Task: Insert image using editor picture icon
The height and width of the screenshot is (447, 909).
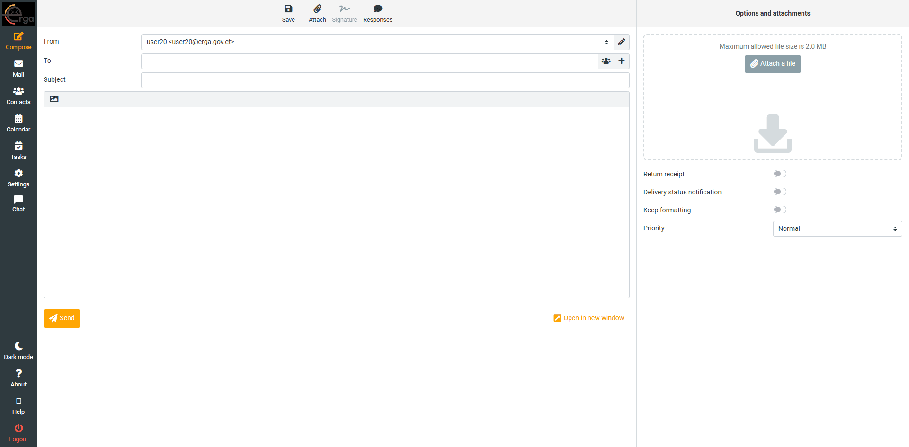Action: click(54, 99)
